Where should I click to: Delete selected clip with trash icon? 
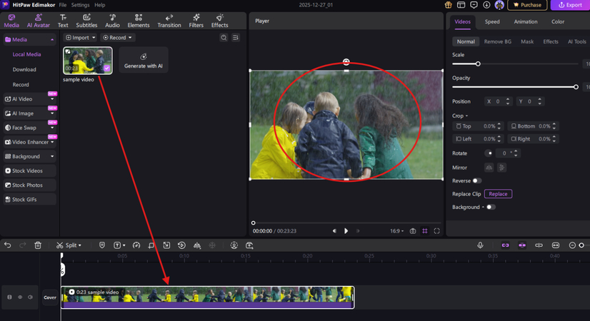[x=38, y=245]
